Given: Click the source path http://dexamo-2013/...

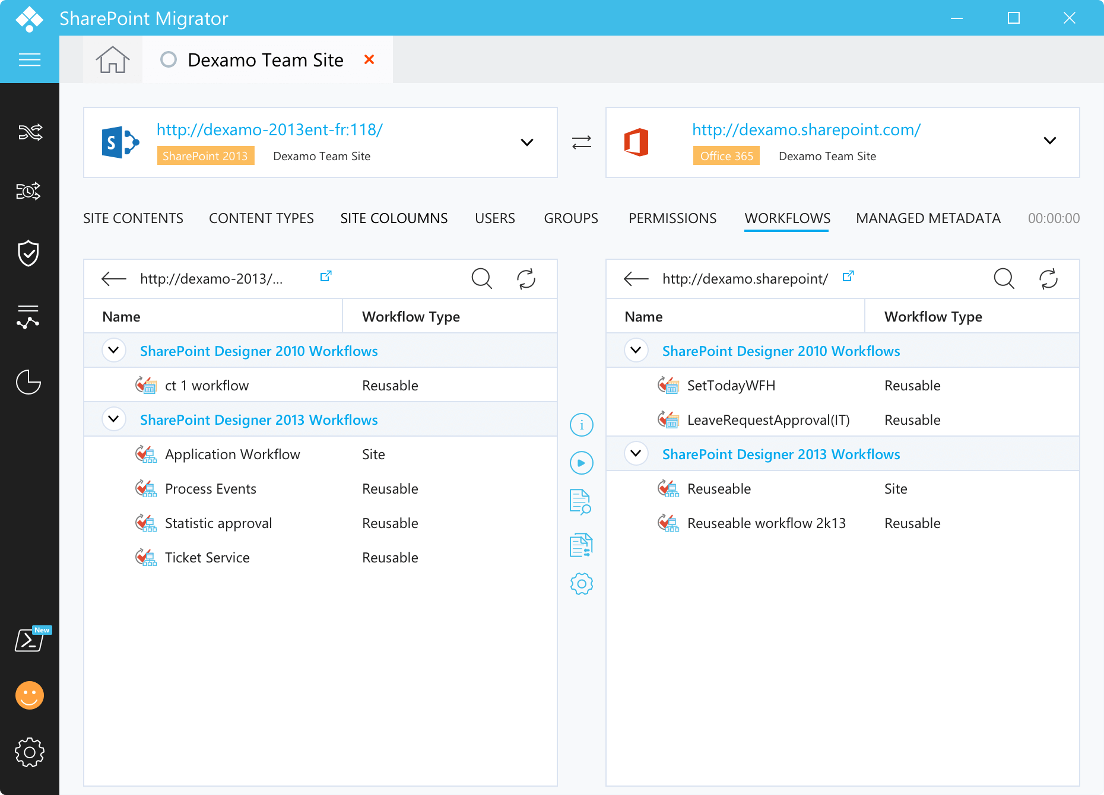Looking at the screenshot, I should click(x=211, y=279).
